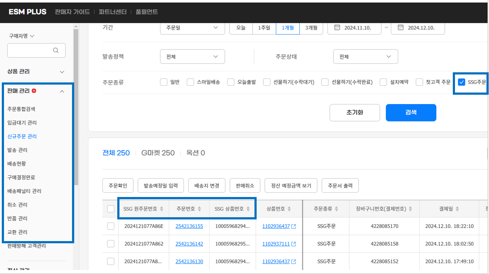489x274 pixels.
Task: Click the search magnifier icon in buyer name field
Action: (x=55, y=50)
